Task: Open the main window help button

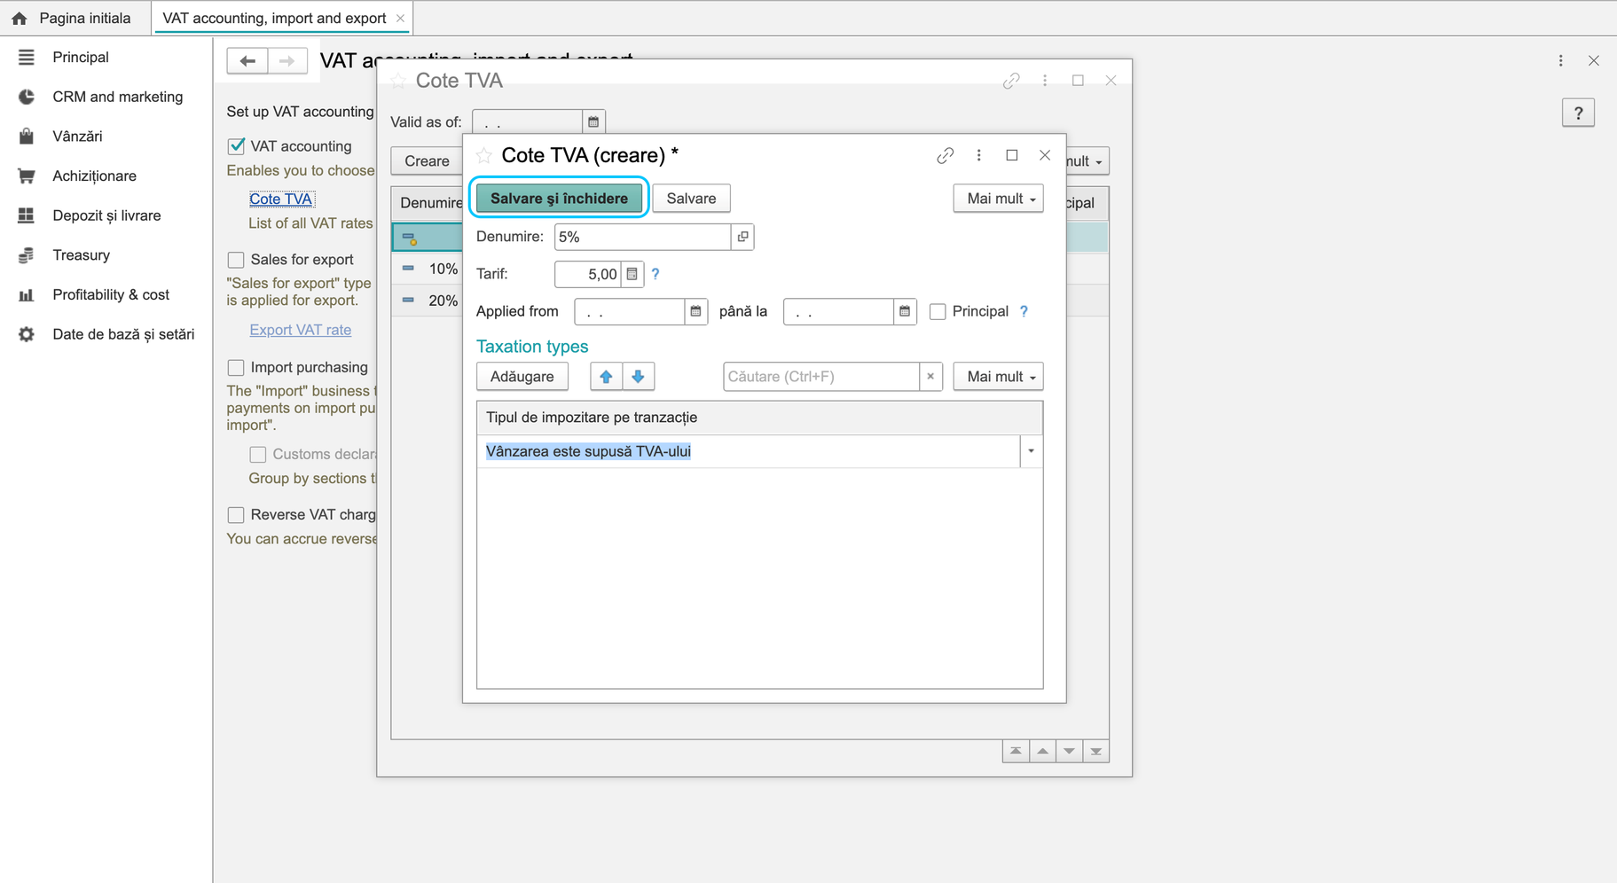Action: coord(1578,113)
